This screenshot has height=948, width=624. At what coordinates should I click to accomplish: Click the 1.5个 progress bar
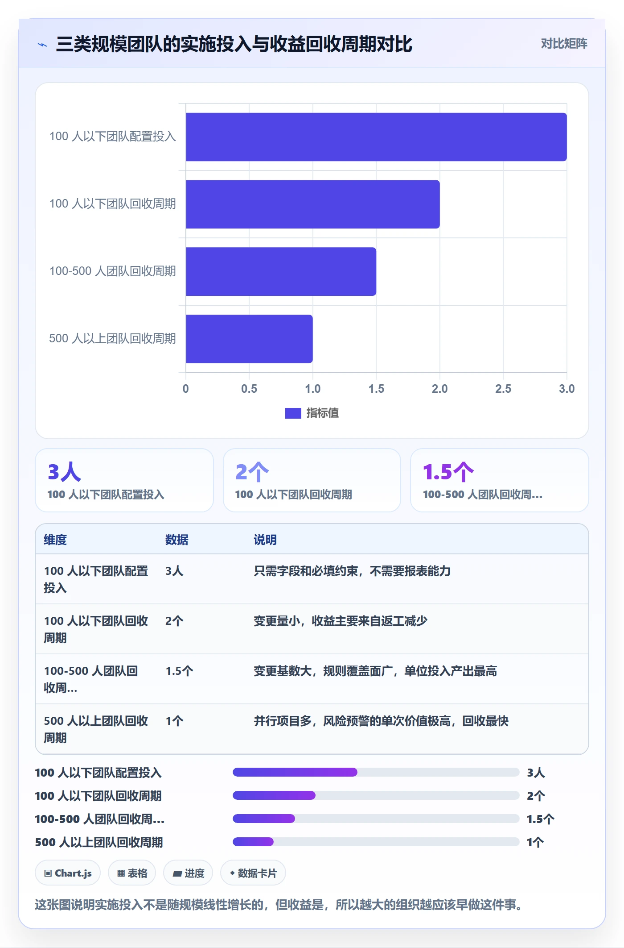[x=376, y=819]
